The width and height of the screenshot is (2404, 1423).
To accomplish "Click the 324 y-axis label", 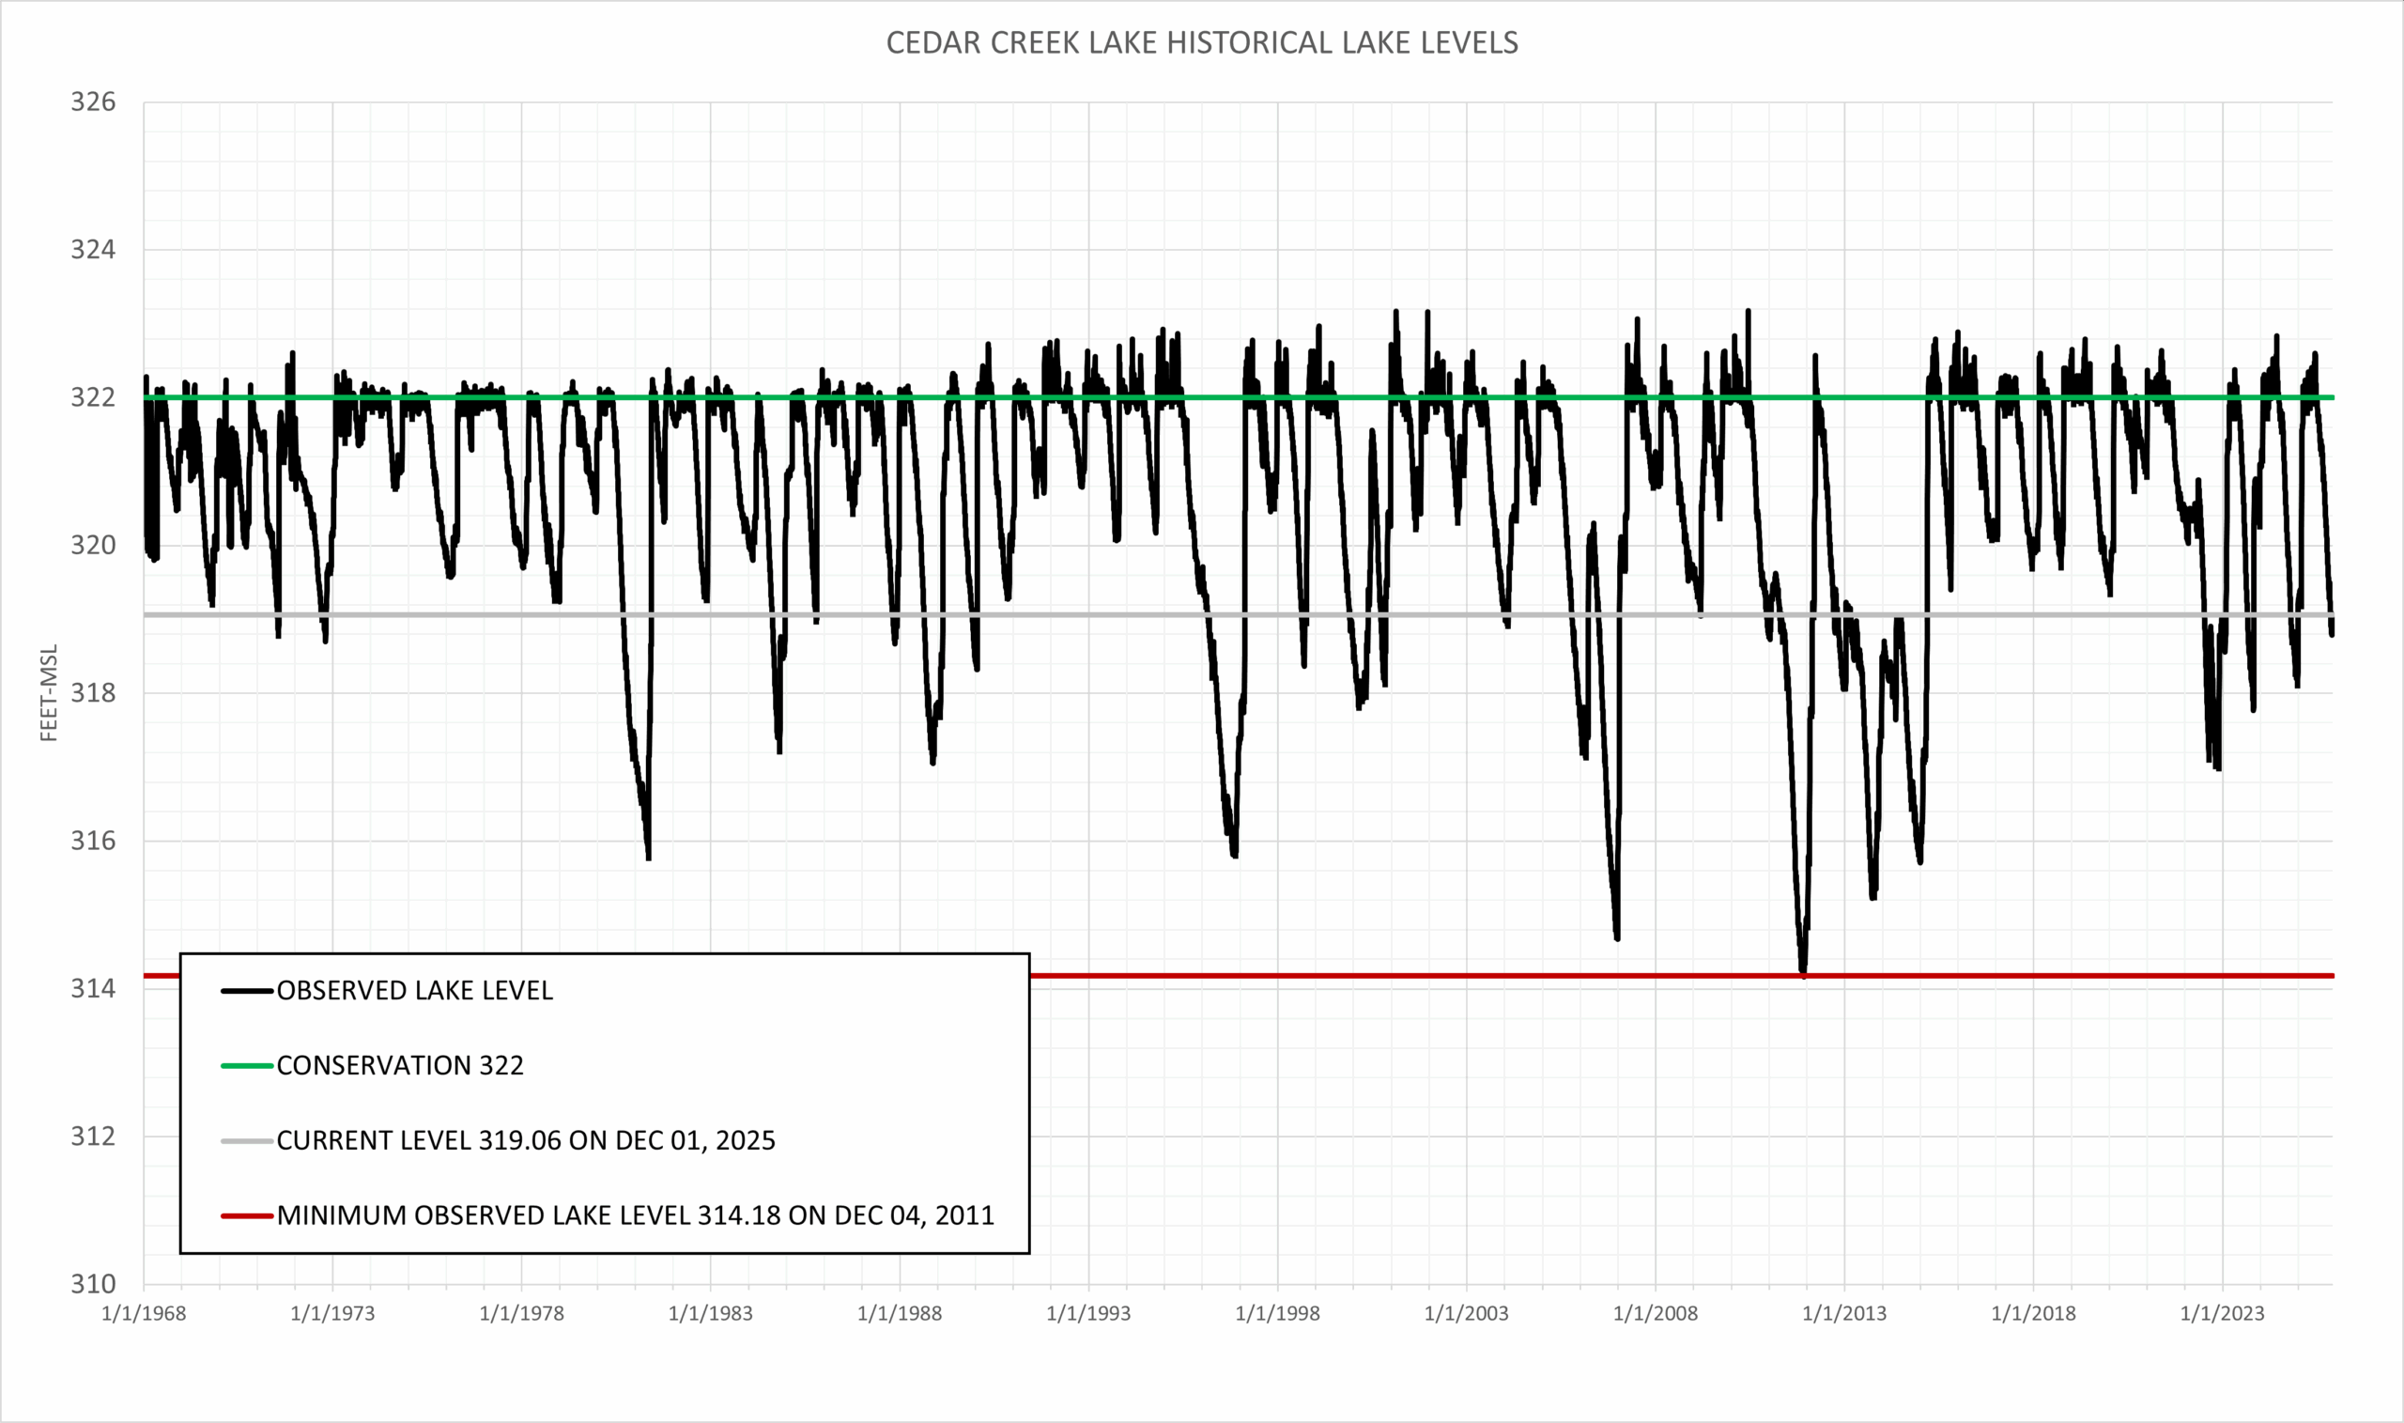I will point(92,249).
